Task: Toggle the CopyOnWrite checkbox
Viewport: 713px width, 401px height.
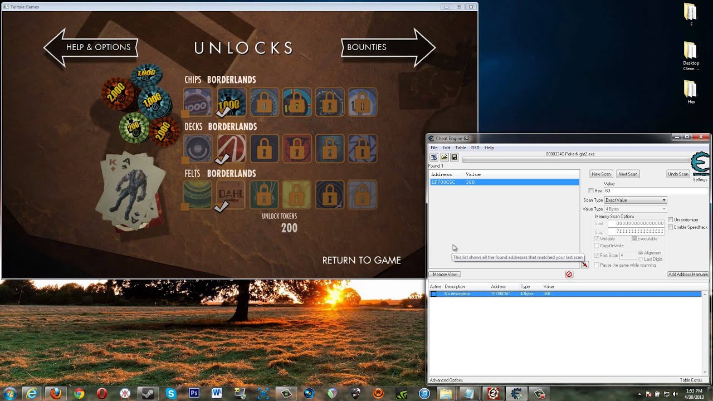Action: tap(597, 246)
